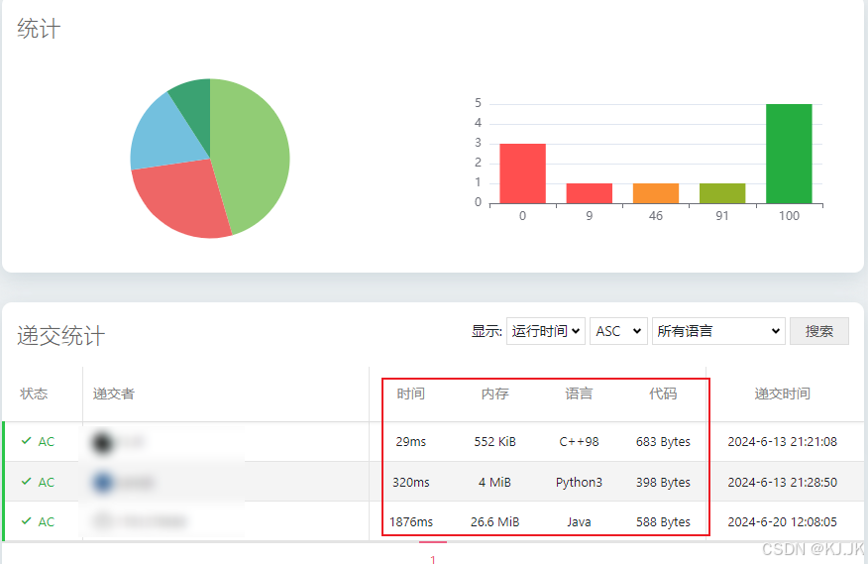The width and height of the screenshot is (868, 564).
Task: Open the 运行时间 sort dropdown
Action: tap(545, 331)
